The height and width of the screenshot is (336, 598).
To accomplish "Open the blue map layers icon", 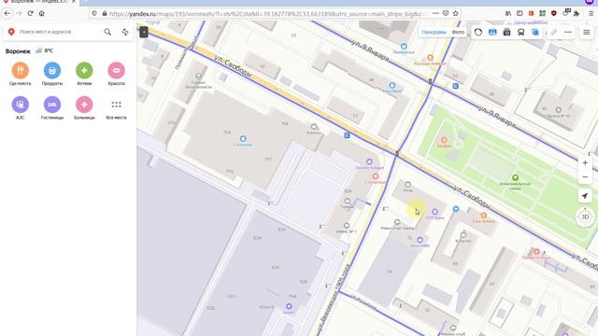I will click(535, 33).
